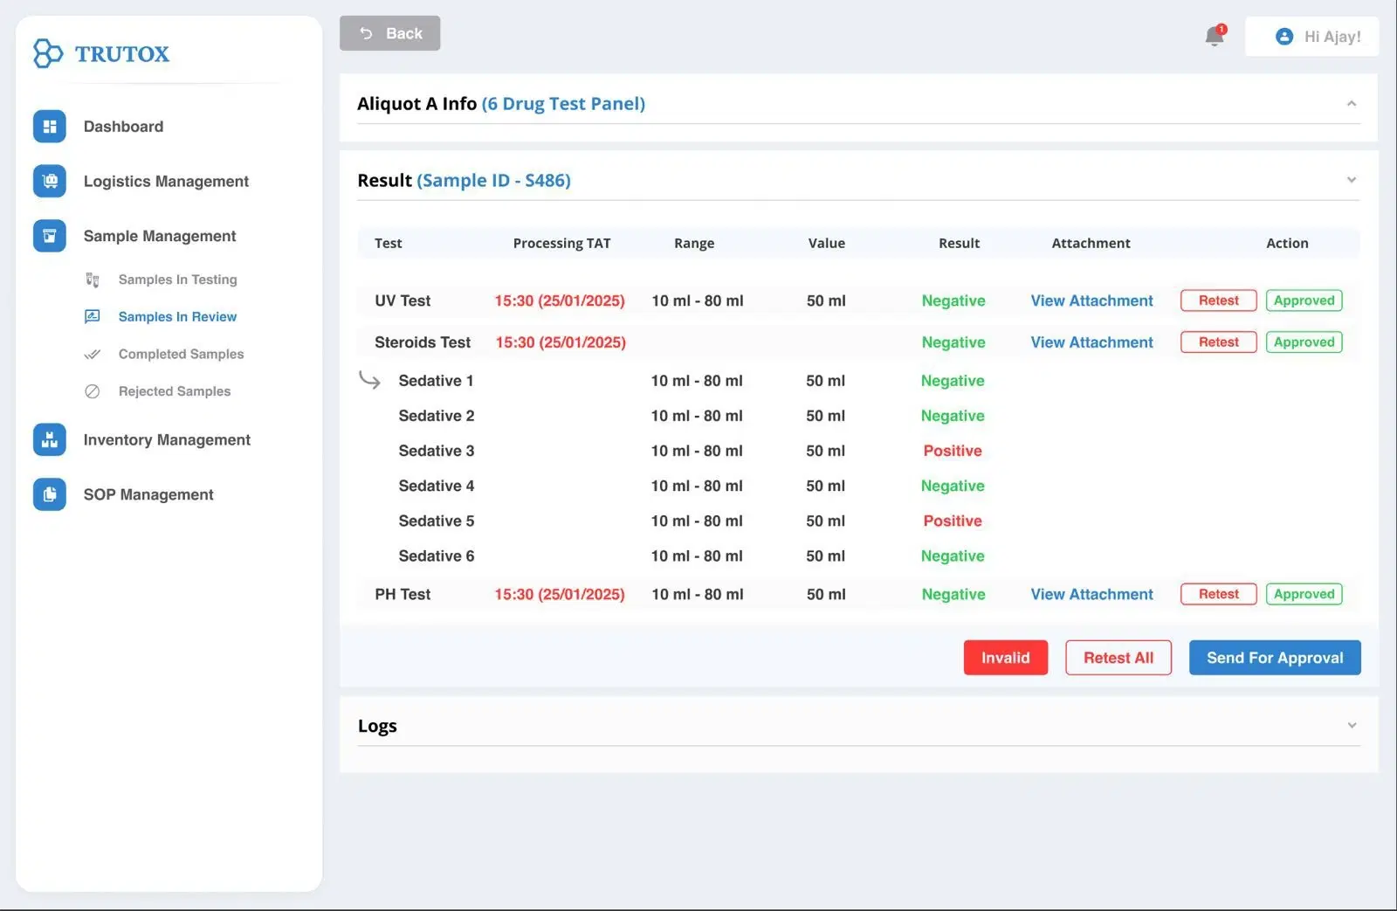
Task: Open the Dashboard icon in sidebar
Action: pyautogui.click(x=49, y=126)
